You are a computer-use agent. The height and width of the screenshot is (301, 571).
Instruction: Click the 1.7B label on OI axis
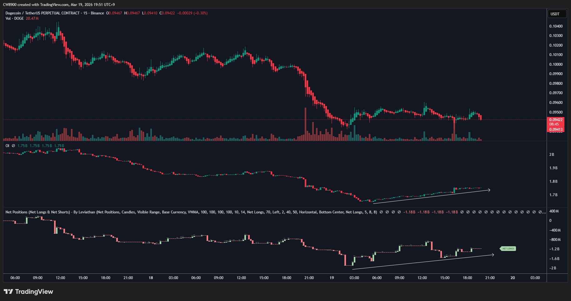point(553,195)
